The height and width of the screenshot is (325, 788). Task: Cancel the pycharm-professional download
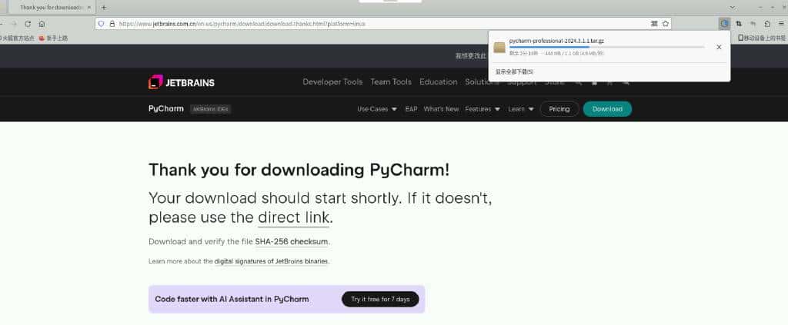click(719, 47)
